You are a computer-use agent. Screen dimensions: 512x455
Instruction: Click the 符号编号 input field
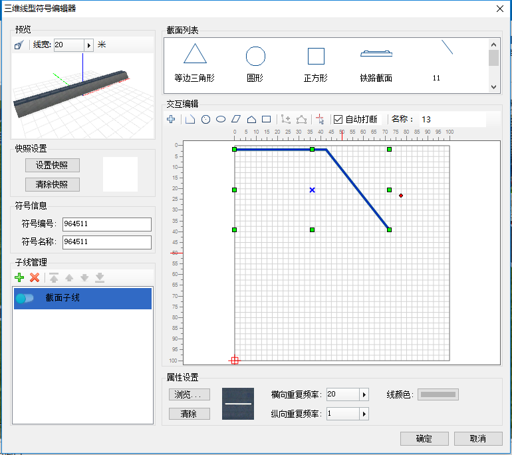tap(107, 224)
